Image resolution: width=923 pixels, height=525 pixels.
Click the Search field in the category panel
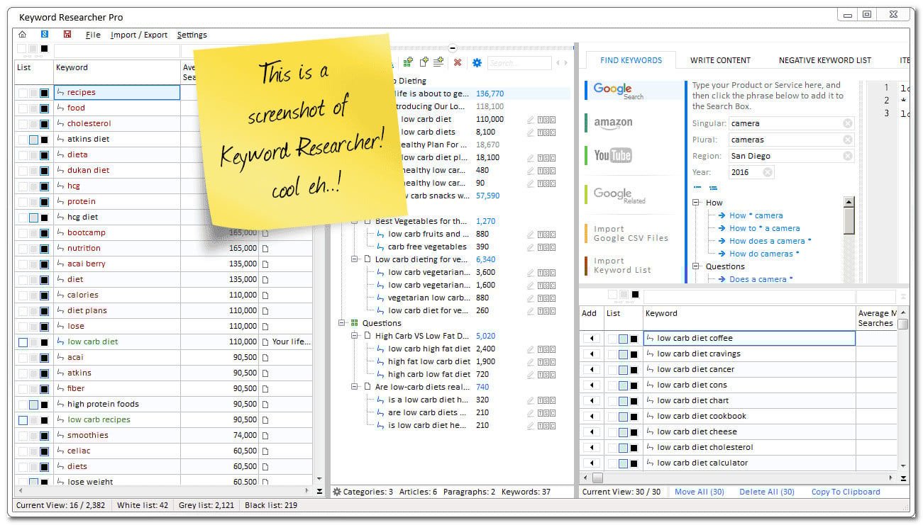519,62
